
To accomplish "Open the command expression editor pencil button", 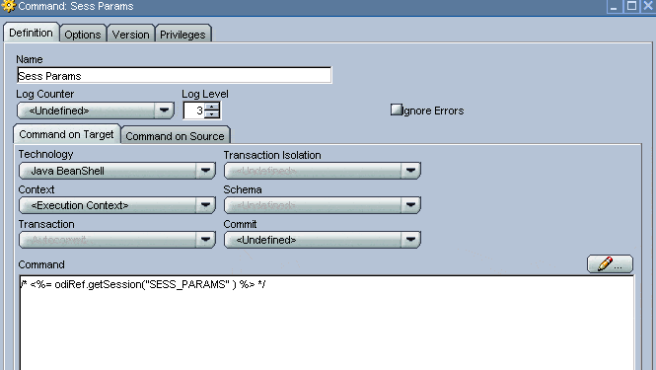I will 610,263.
